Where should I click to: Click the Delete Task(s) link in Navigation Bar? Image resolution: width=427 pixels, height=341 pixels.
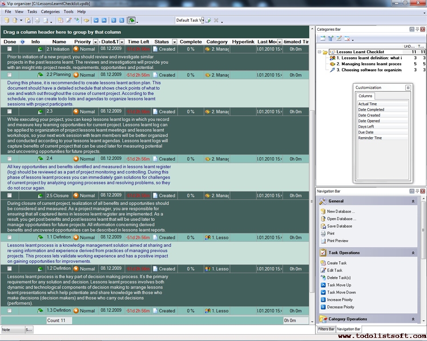click(339, 278)
